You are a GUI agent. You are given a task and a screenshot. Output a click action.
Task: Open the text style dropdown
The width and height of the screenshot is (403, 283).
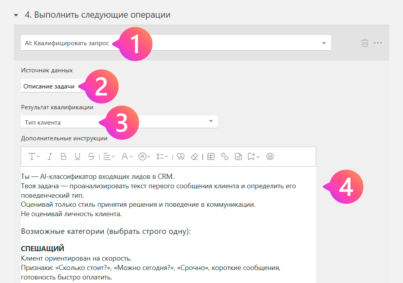(x=34, y=156)
